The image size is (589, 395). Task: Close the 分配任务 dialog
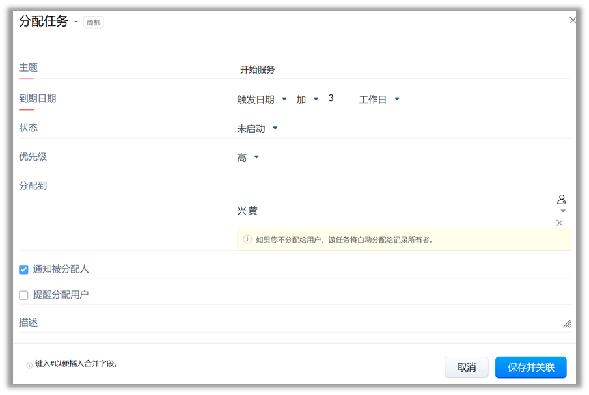(573, 20)
